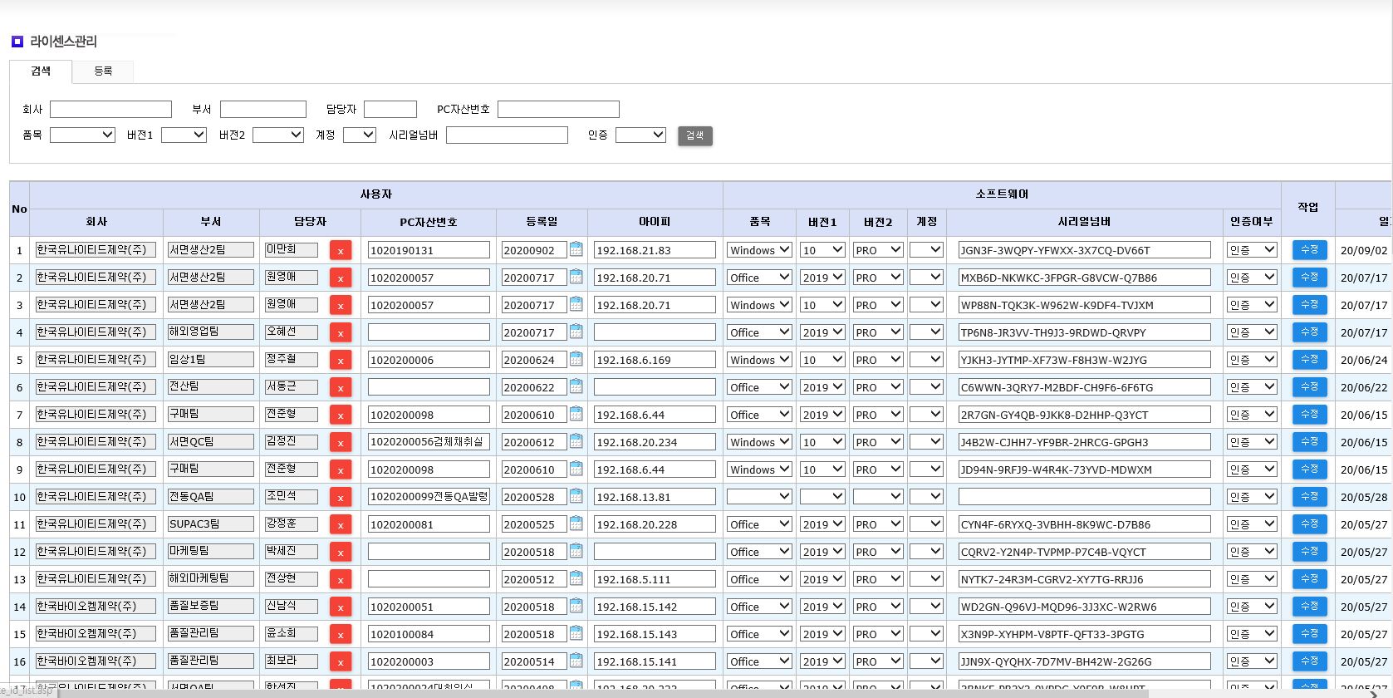
Task: Click the red x in row 8
Action: (x=341, y=442)
